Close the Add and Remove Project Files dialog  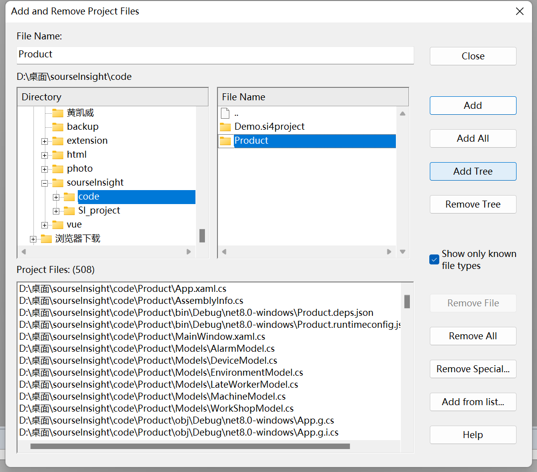(x=520, y=11)
